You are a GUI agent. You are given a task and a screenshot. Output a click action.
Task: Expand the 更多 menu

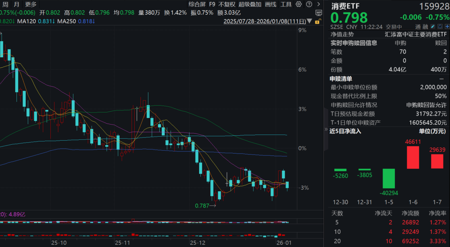click(x=31, y=4)
